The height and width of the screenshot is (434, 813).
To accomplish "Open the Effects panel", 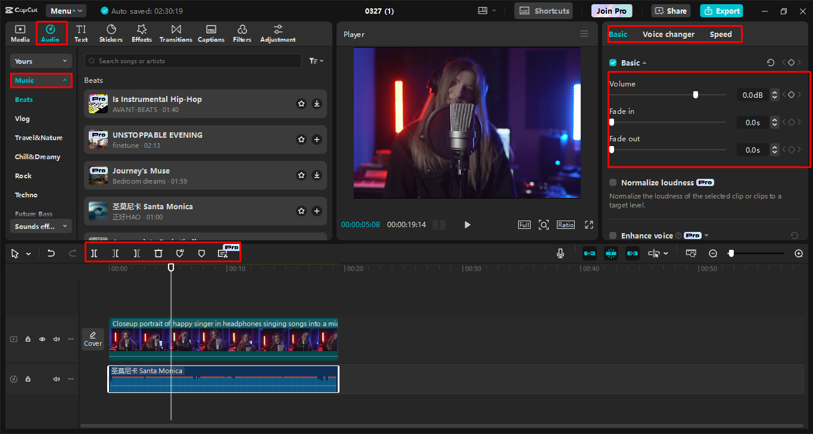I will [x=142, y=33].
